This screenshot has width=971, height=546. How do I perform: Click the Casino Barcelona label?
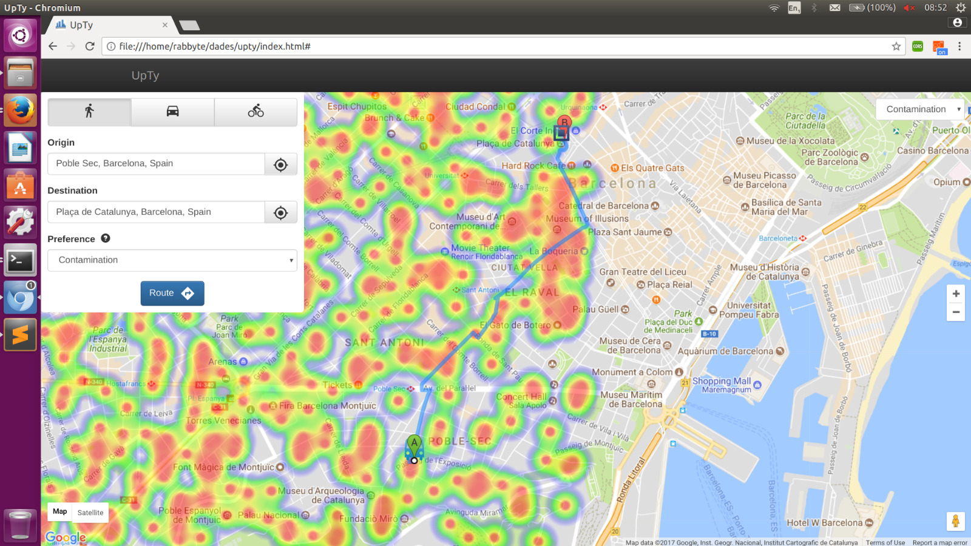click(933, 150)
